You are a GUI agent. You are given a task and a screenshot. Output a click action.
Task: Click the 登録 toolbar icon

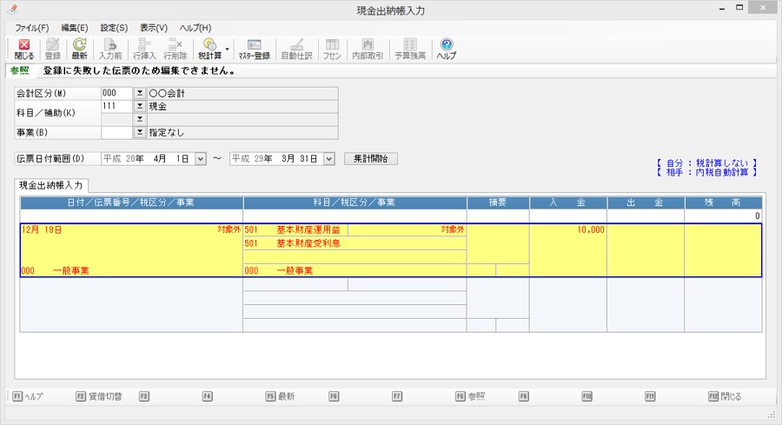(52, 49)
